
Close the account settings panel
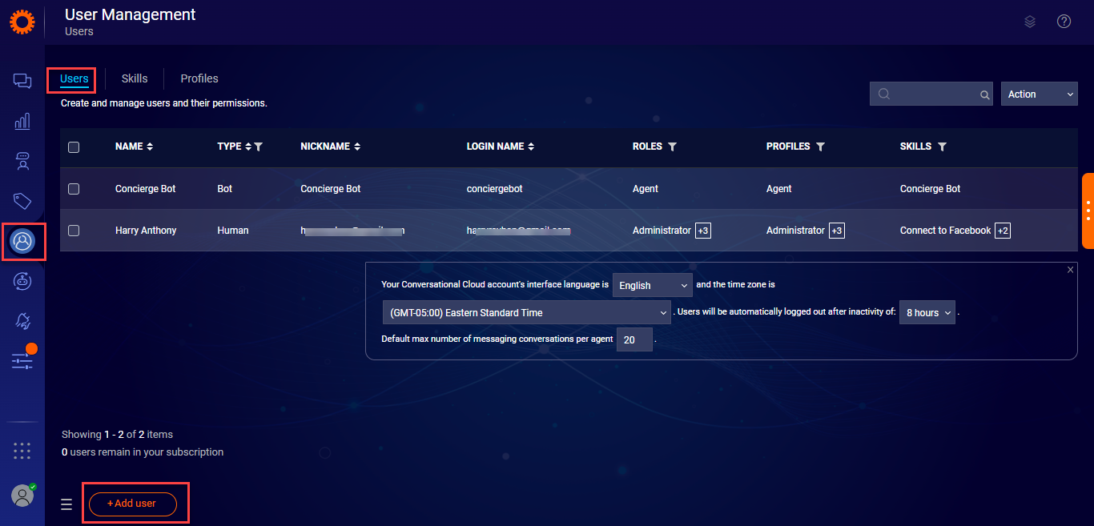pyautogui.click(x=1070, y=271)
